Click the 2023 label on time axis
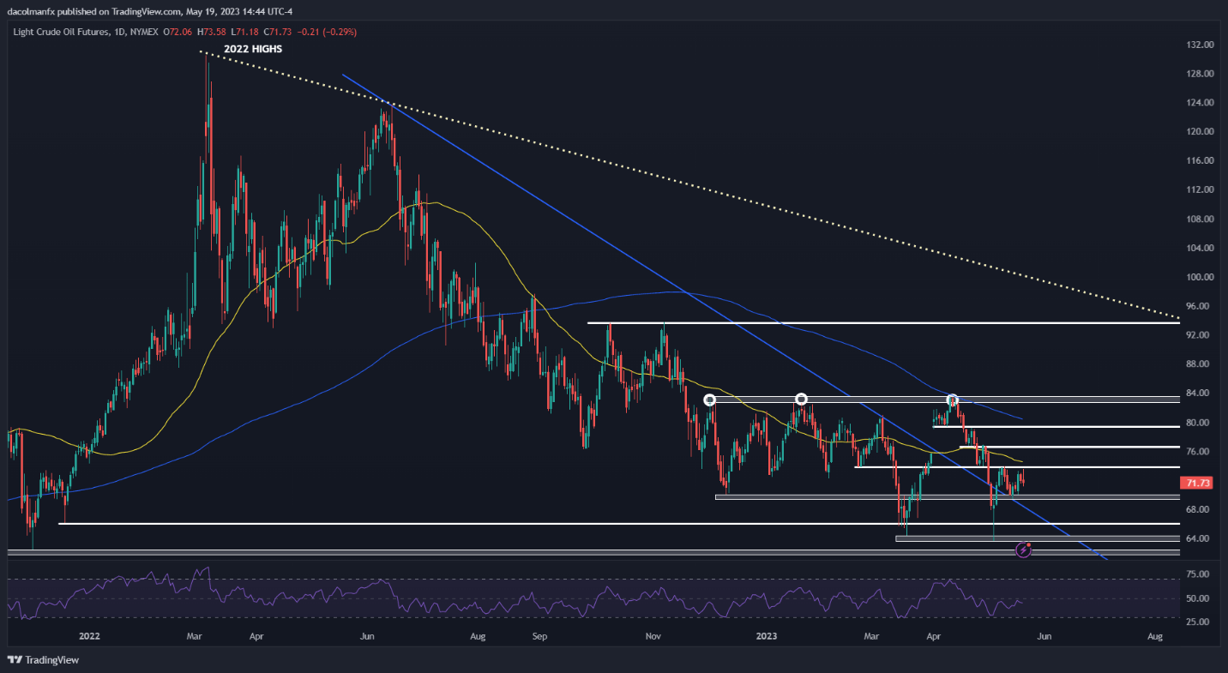 (765, 637)
